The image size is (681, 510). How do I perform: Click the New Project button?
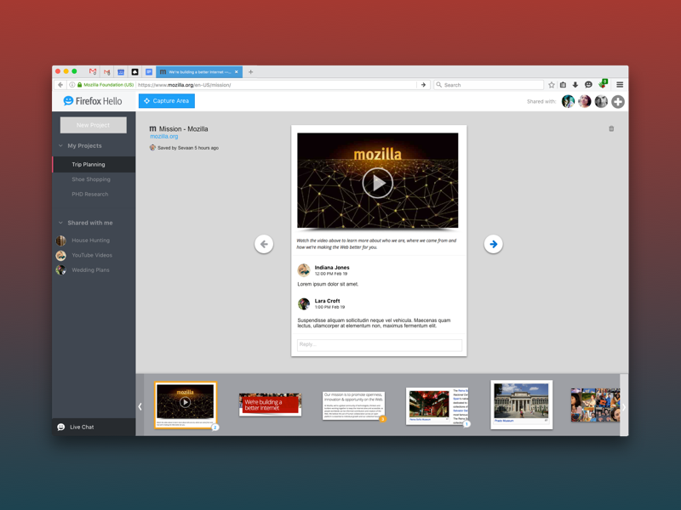(94, 125)
